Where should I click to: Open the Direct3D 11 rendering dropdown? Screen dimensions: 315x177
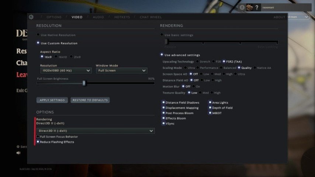(96, 131)
